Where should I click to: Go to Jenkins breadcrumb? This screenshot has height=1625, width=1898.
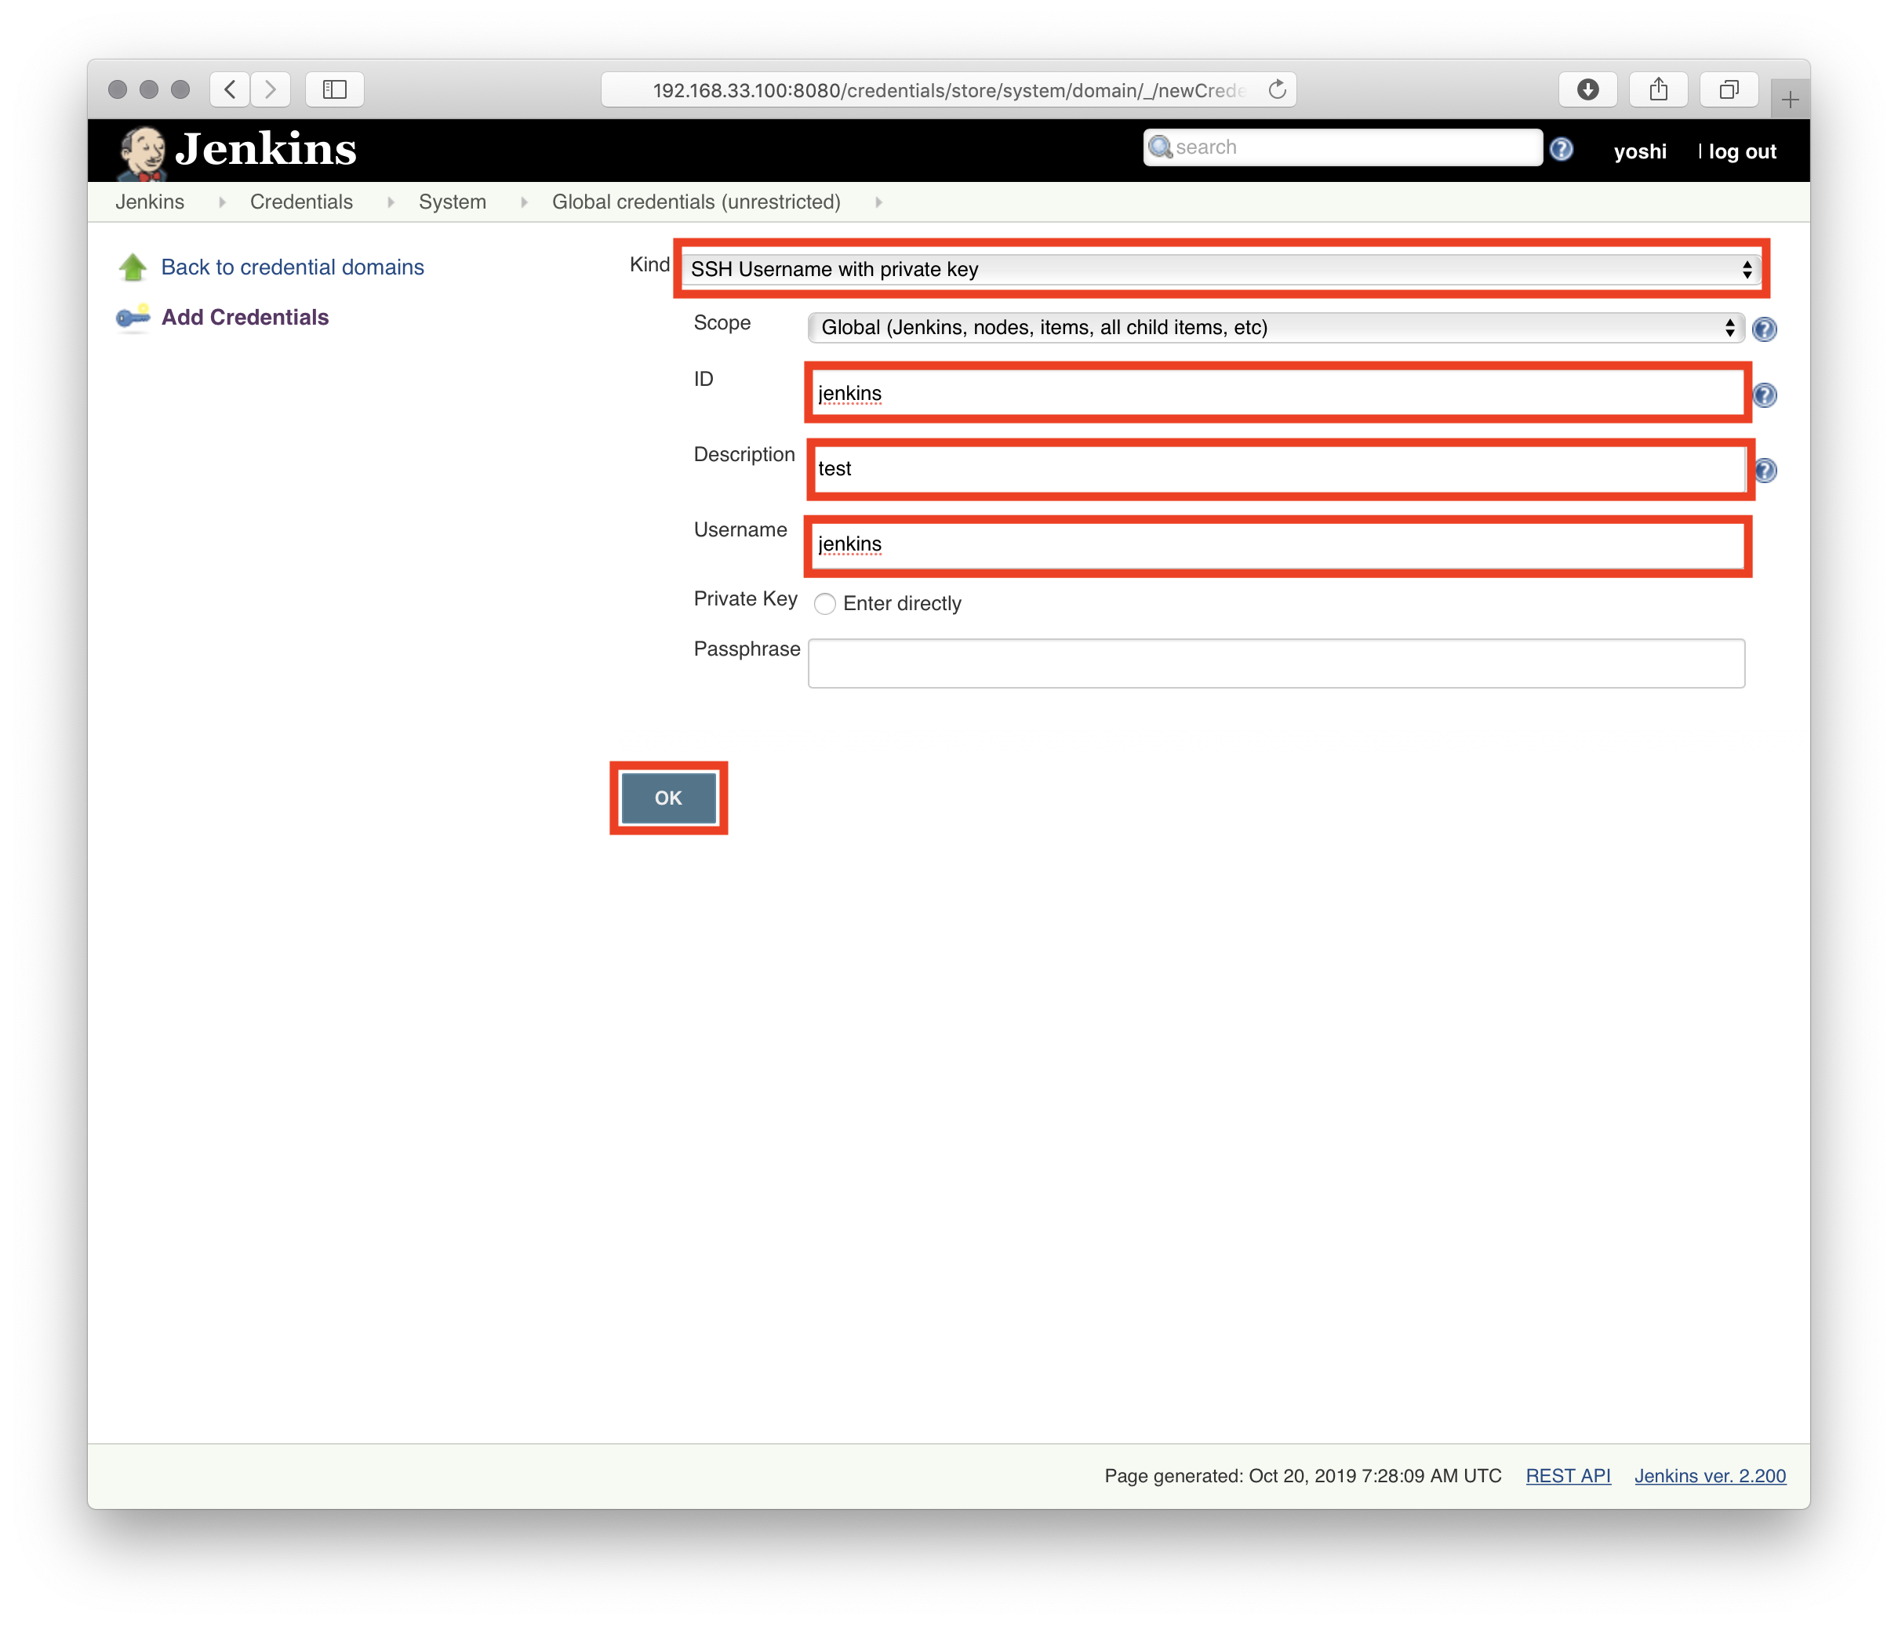(x=149, y=202)
